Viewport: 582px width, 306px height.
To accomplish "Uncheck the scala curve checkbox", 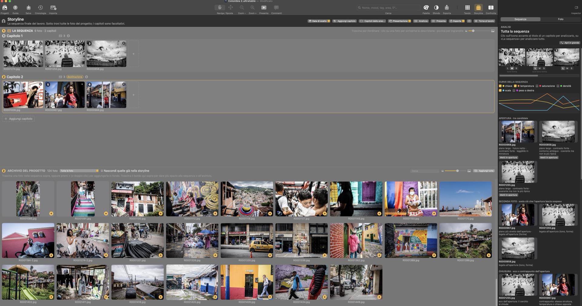I will [500, 91].
